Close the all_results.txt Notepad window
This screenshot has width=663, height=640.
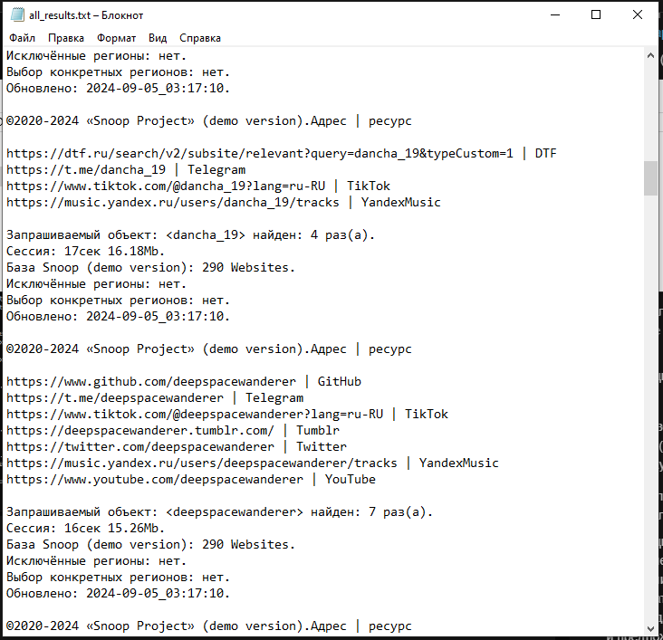tap(638, 14)
